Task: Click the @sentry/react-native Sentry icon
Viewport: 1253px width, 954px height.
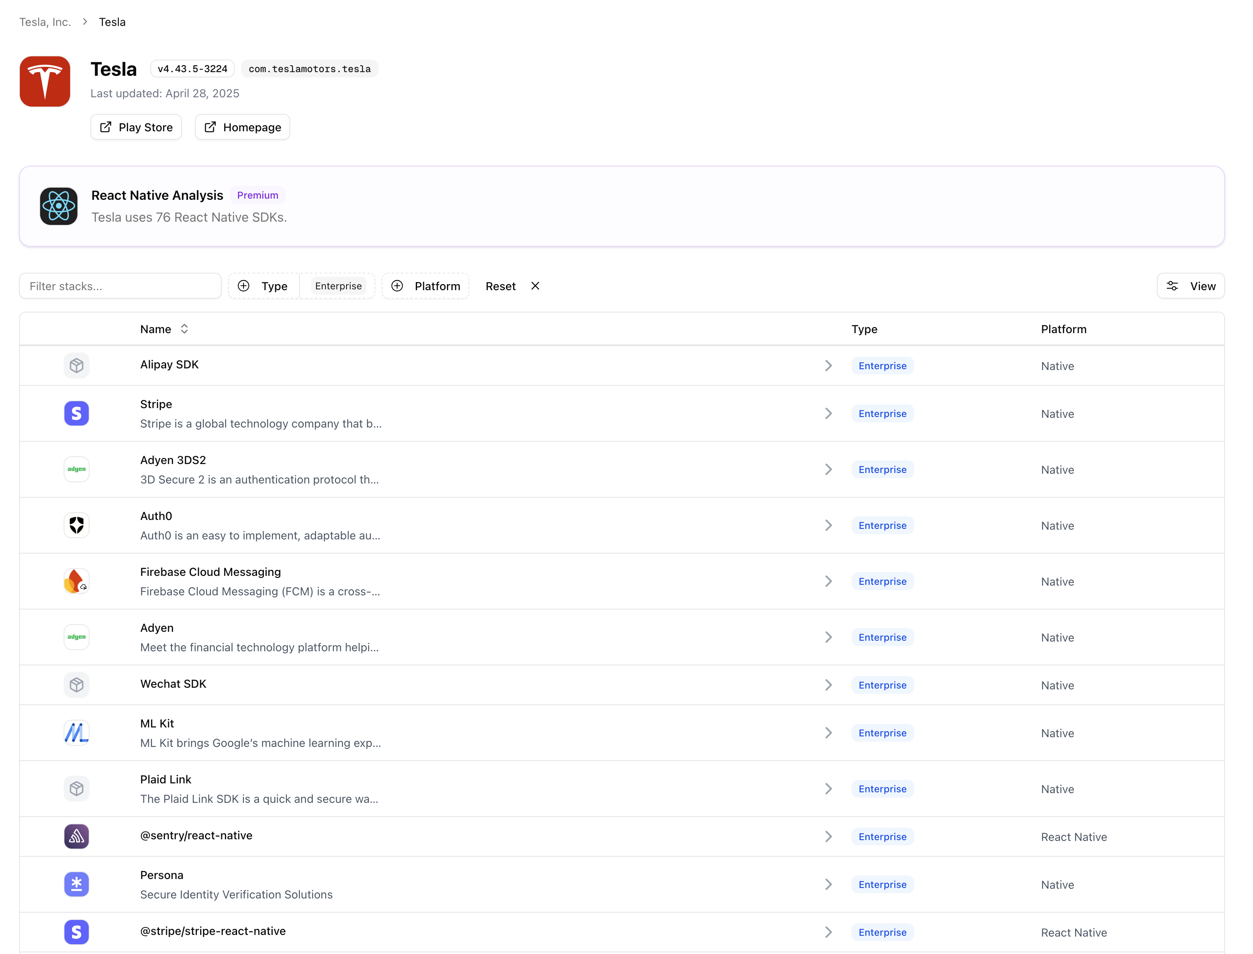Action: [x=77, y=837]
